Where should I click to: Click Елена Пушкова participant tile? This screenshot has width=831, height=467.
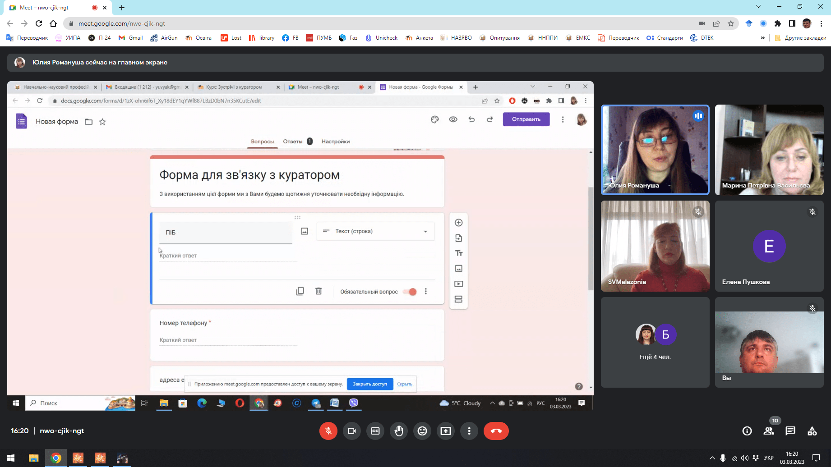tap(769, 246)
